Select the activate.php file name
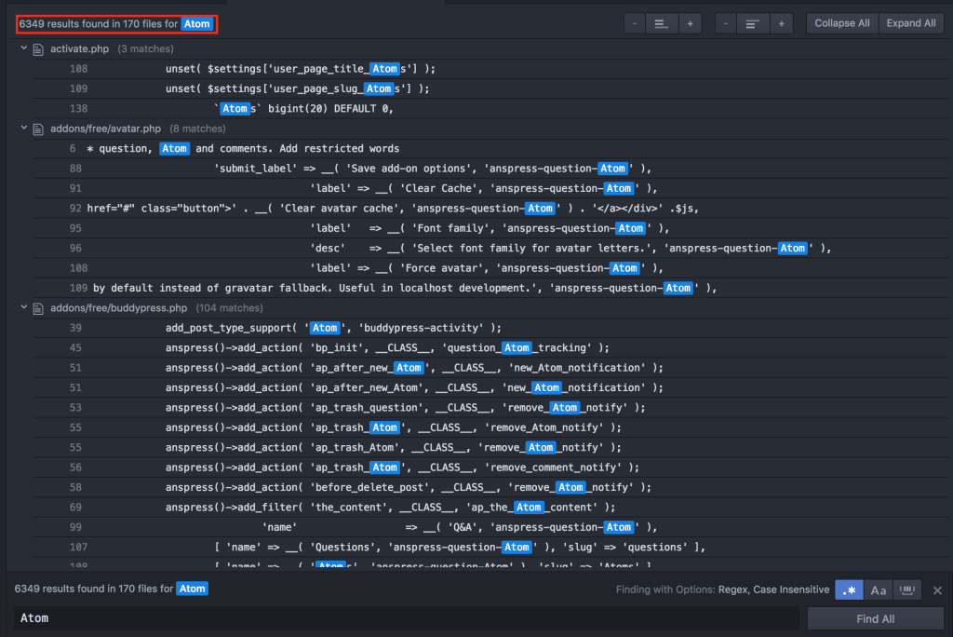The image size is (953, 637). tap(80, 48)
